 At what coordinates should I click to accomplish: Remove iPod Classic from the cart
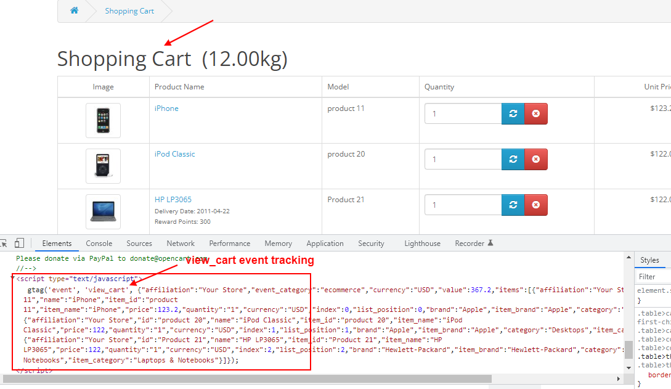coord(536,159)
